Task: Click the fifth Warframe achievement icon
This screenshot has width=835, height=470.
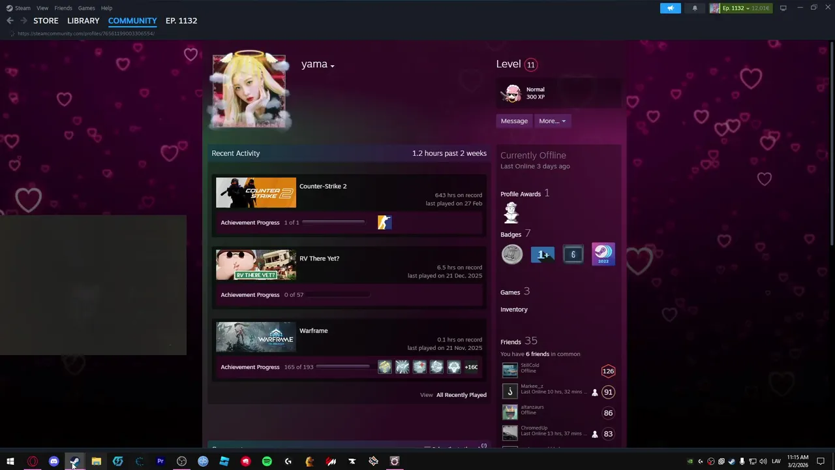Action: (x=454, y=367)
